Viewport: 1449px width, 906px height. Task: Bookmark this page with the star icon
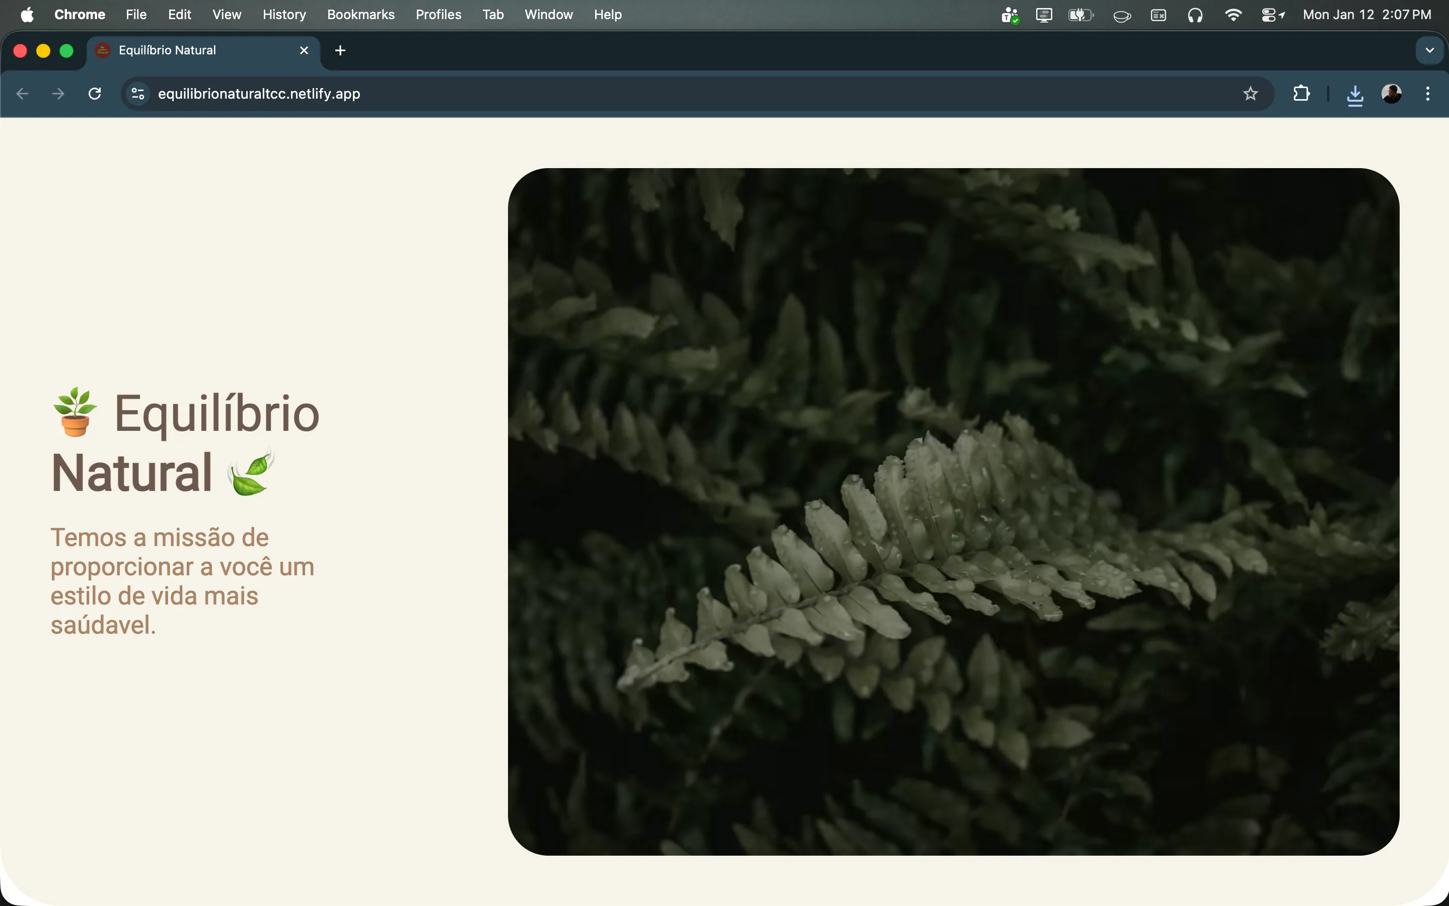pyautogui.click(x=1250, y=94)
